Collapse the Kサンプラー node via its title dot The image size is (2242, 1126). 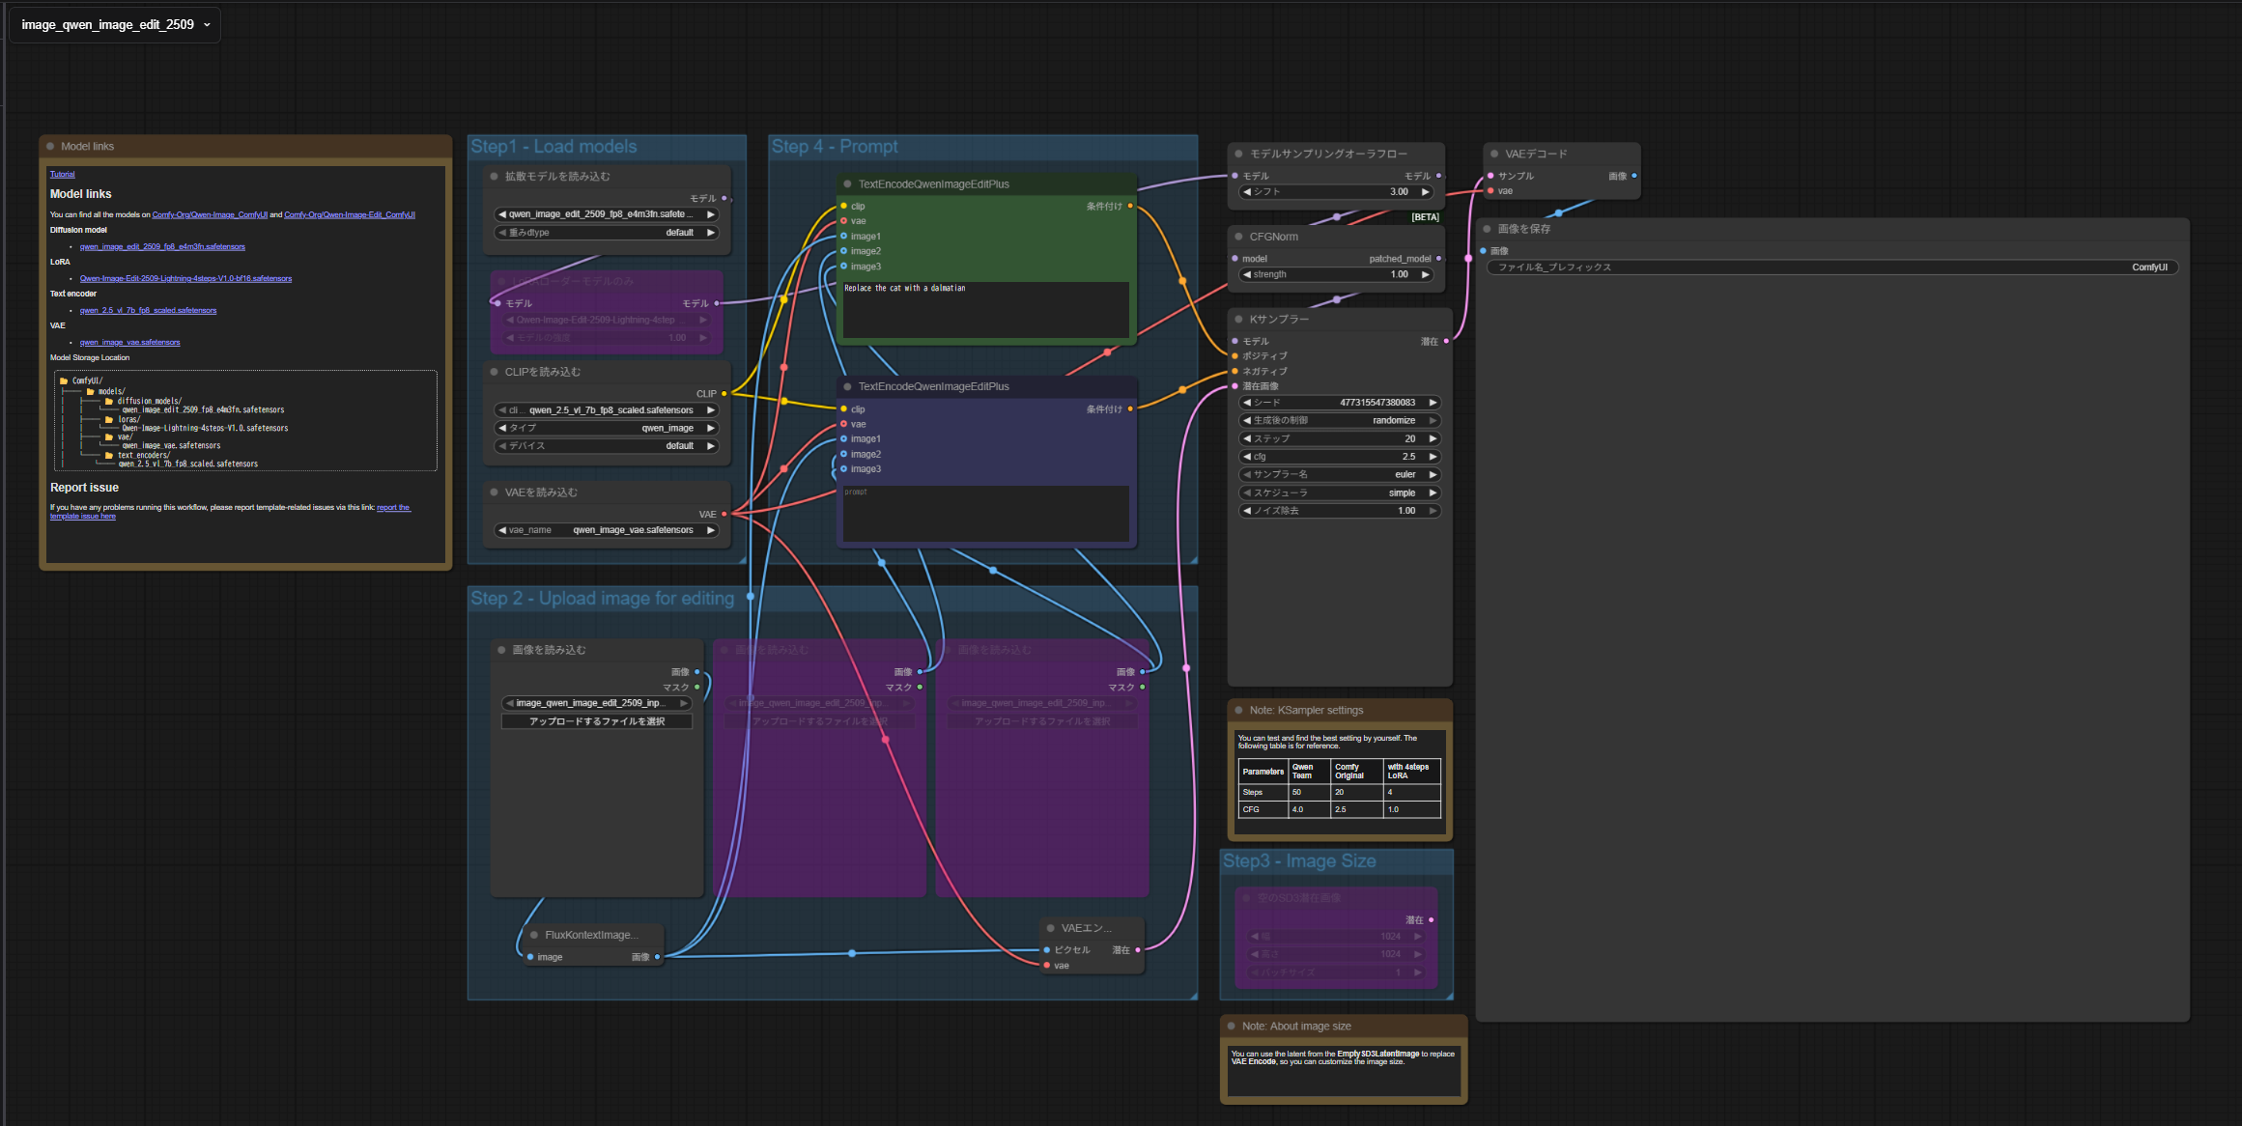[1238, 319]
